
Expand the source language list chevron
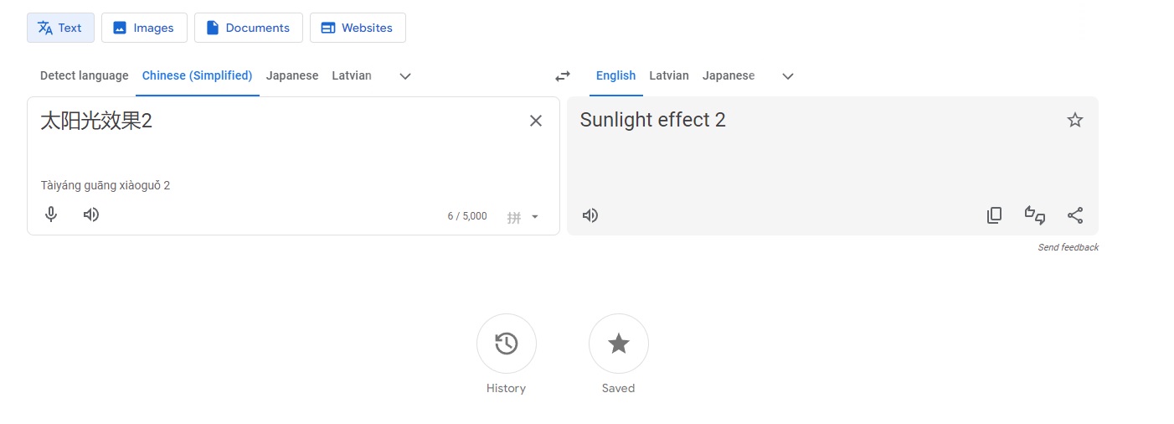pyautogui.click(x=405, y=76)
